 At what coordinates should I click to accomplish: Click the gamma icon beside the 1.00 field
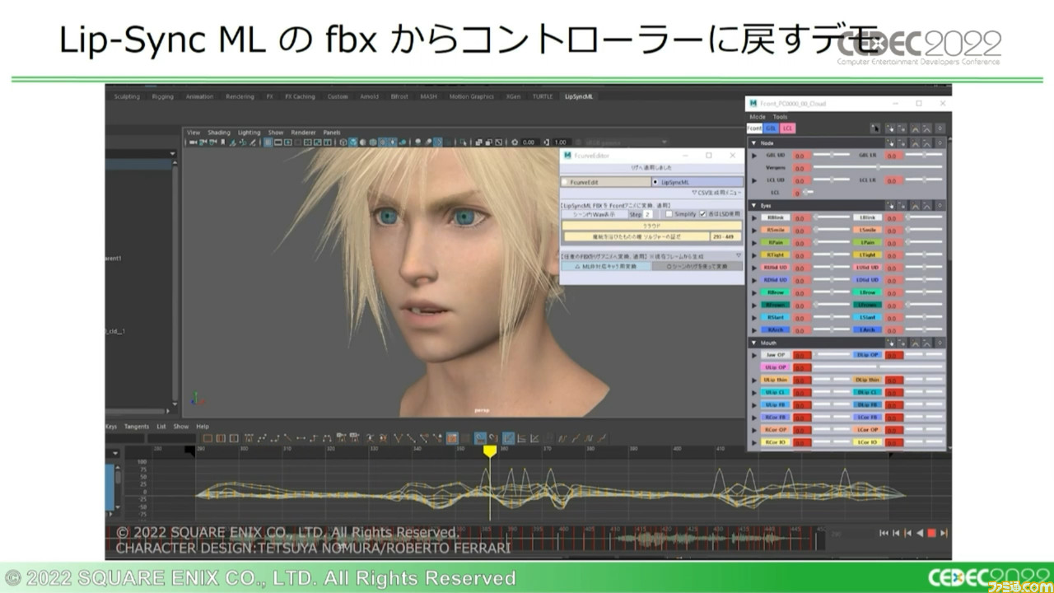(x=547, y=142)
